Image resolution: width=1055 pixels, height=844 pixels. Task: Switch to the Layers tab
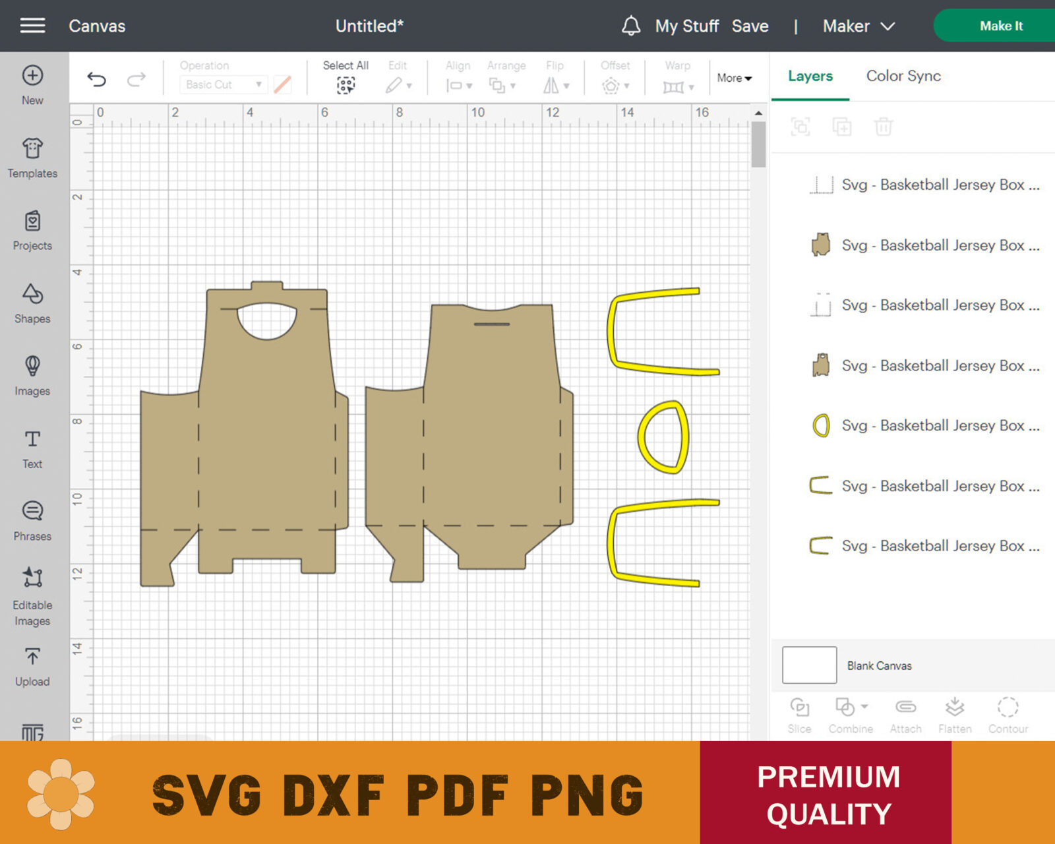click(810, 76)
